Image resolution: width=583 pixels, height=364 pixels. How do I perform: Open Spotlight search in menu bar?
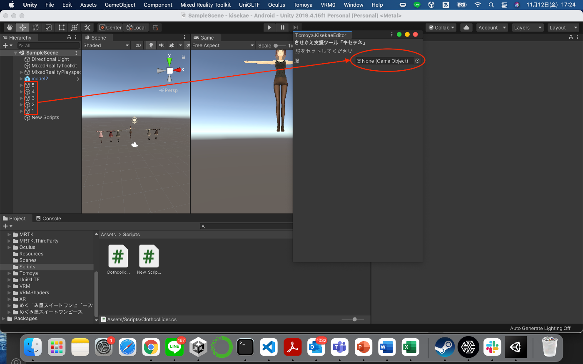click(x=491, y=5)
